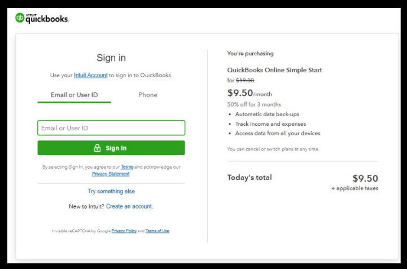Screen dimensions: 407x269
Task: Open the Intuit Account link
Action: (90, 75)
